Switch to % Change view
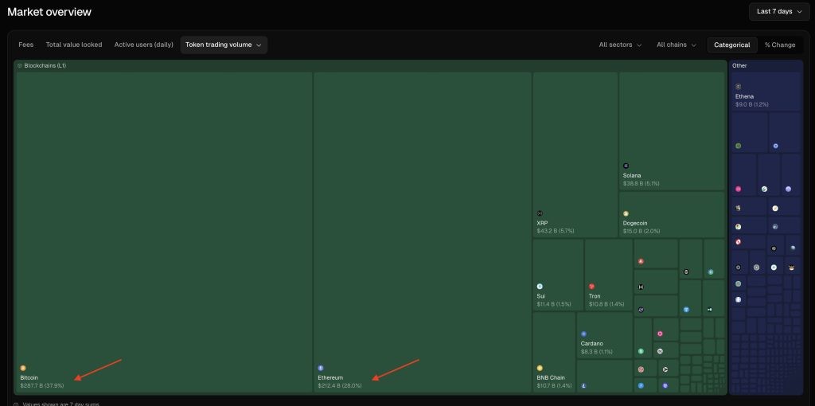815x406 pixels. point(779,45)
